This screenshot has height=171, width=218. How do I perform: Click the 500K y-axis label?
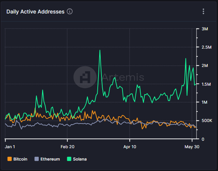207,120
